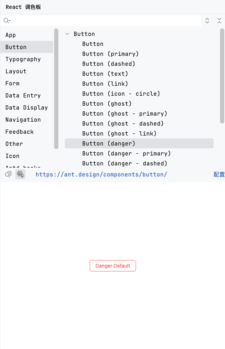The width and height of the screenshot is (225, 349).
Task: Switch to the Navigation category
Action: coord(23,120)
